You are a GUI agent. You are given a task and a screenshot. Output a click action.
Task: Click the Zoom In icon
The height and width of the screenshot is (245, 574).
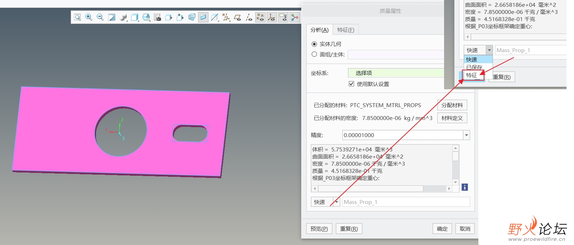point(89,17)
